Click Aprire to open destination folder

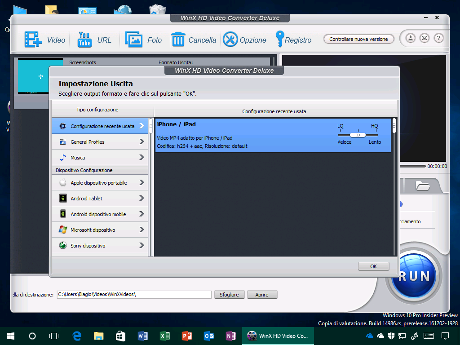(x=262, y=295)
